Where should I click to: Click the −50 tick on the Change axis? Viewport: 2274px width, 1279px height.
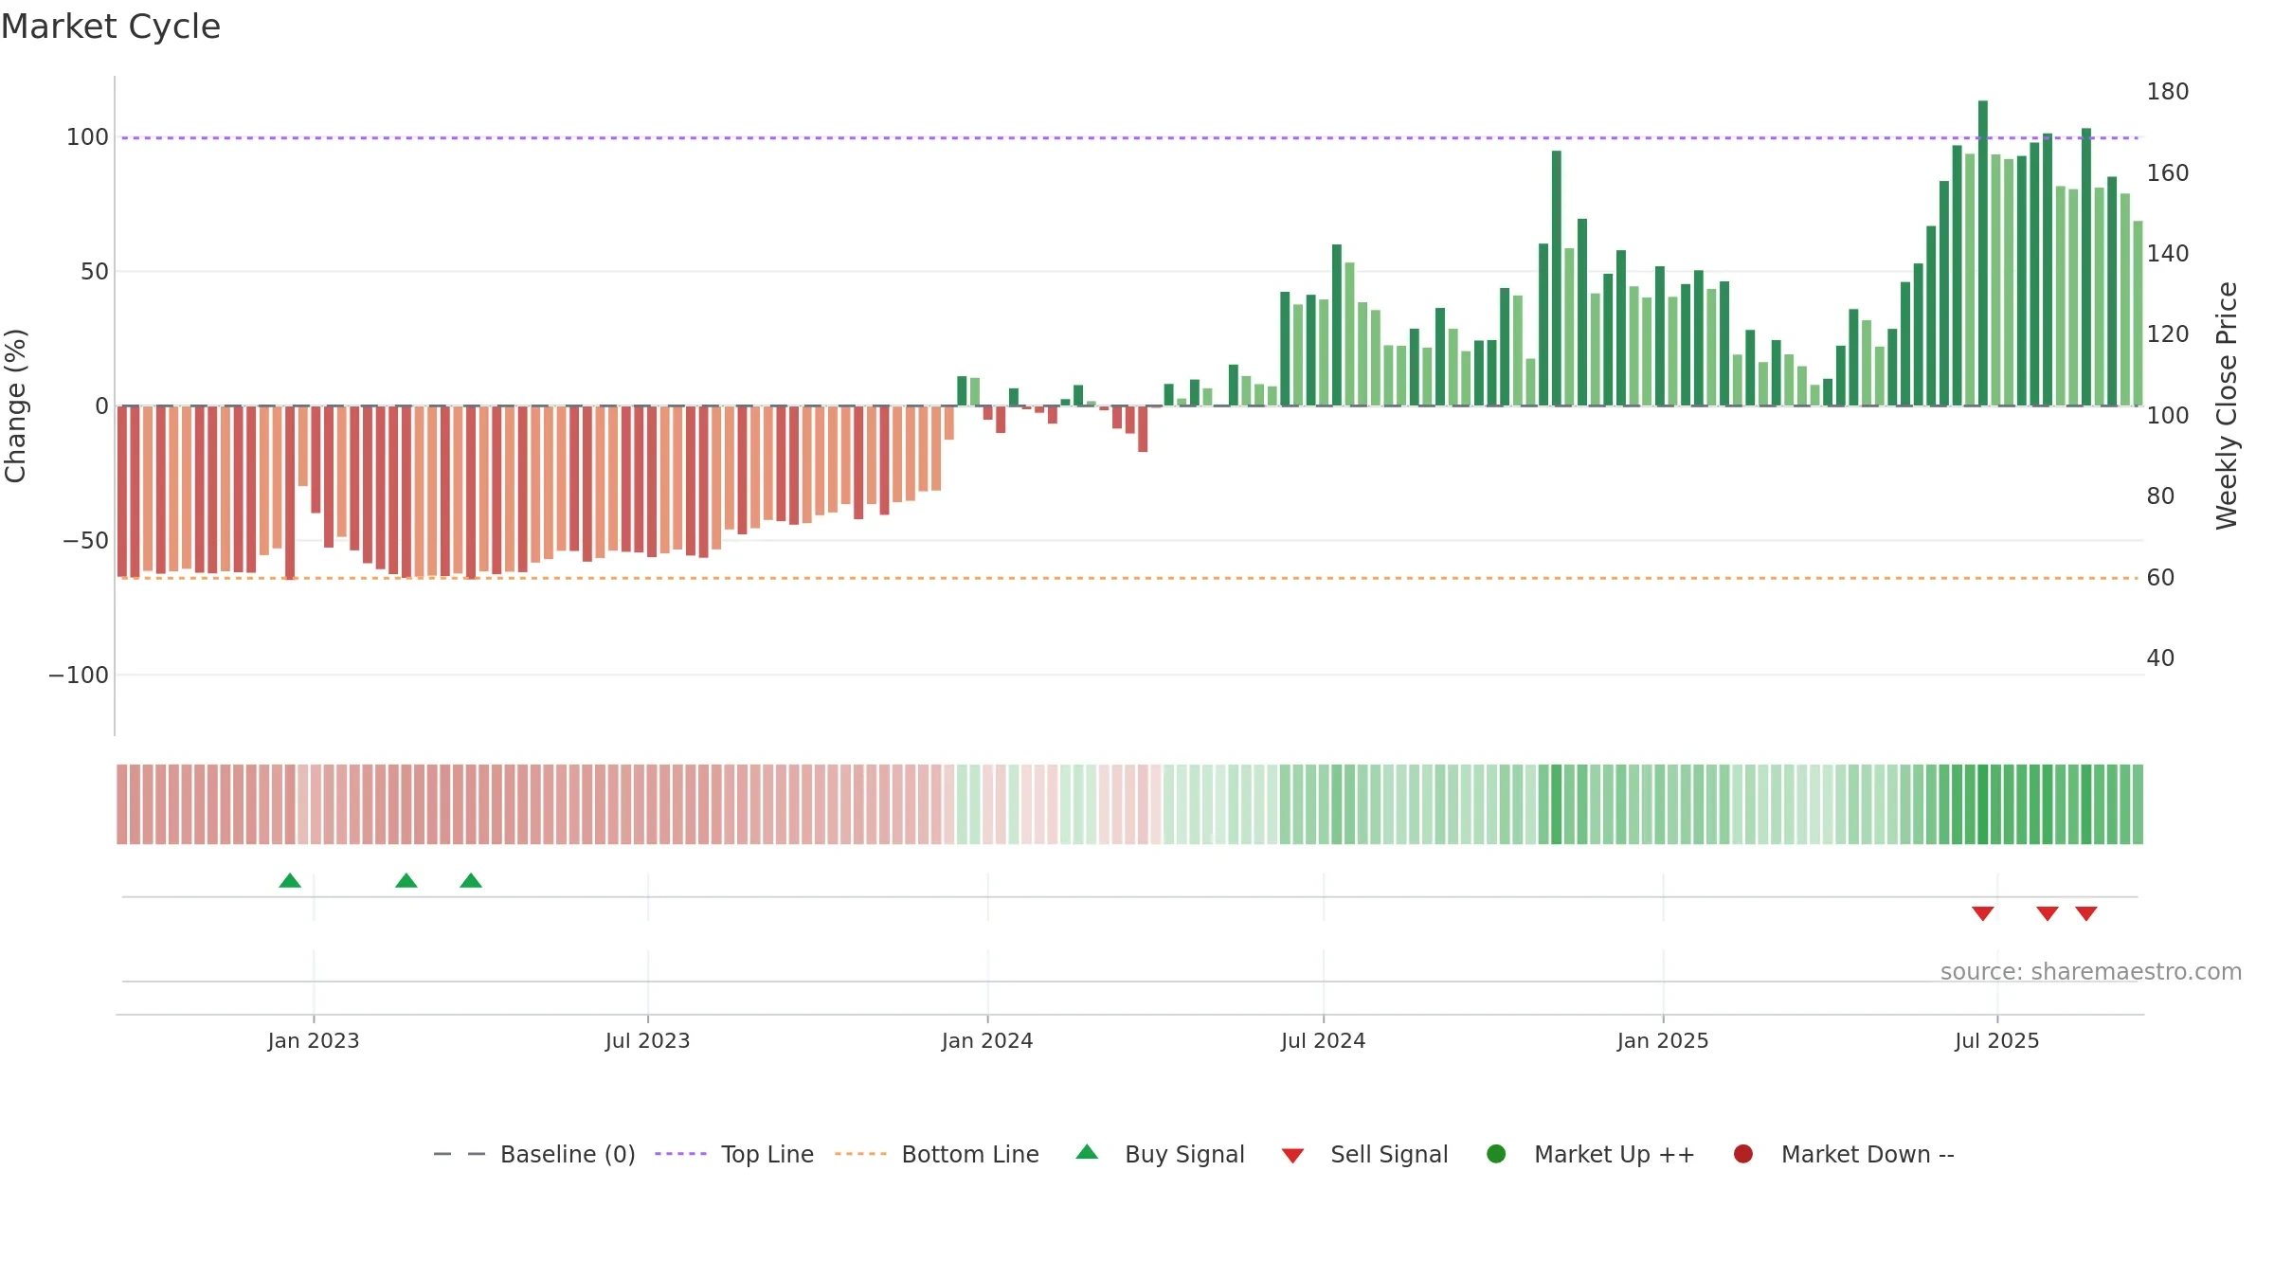pos(85,541)
